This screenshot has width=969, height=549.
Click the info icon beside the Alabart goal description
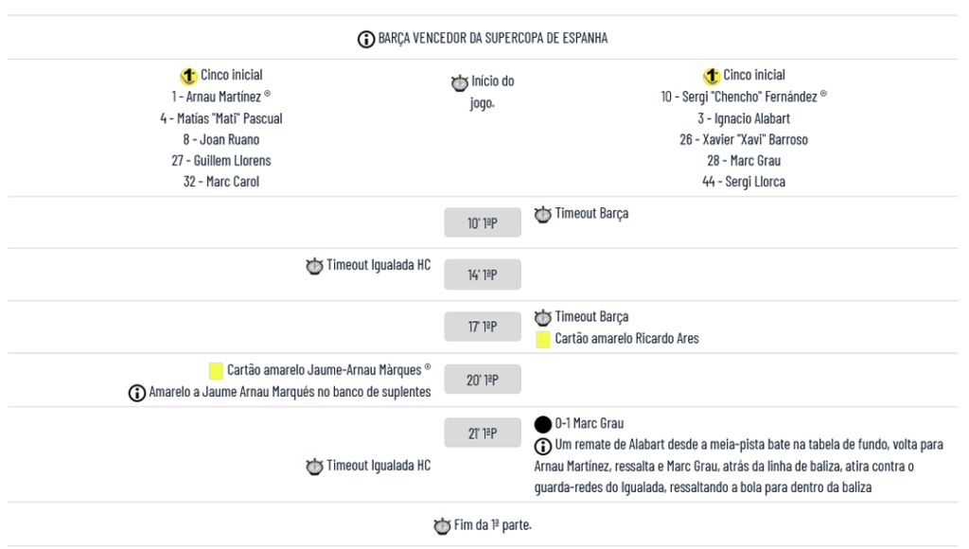click(543, 446)
